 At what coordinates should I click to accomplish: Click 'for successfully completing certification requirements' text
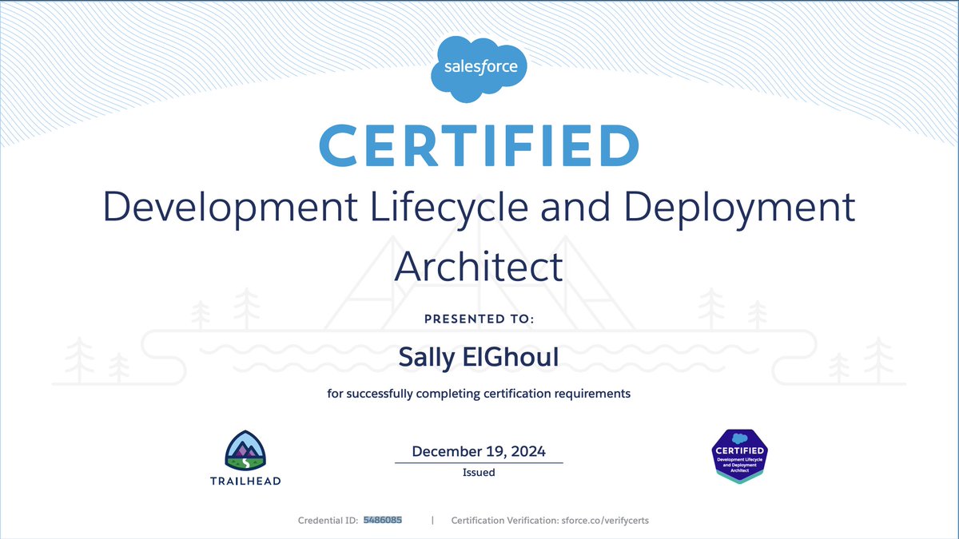[479, 394]
